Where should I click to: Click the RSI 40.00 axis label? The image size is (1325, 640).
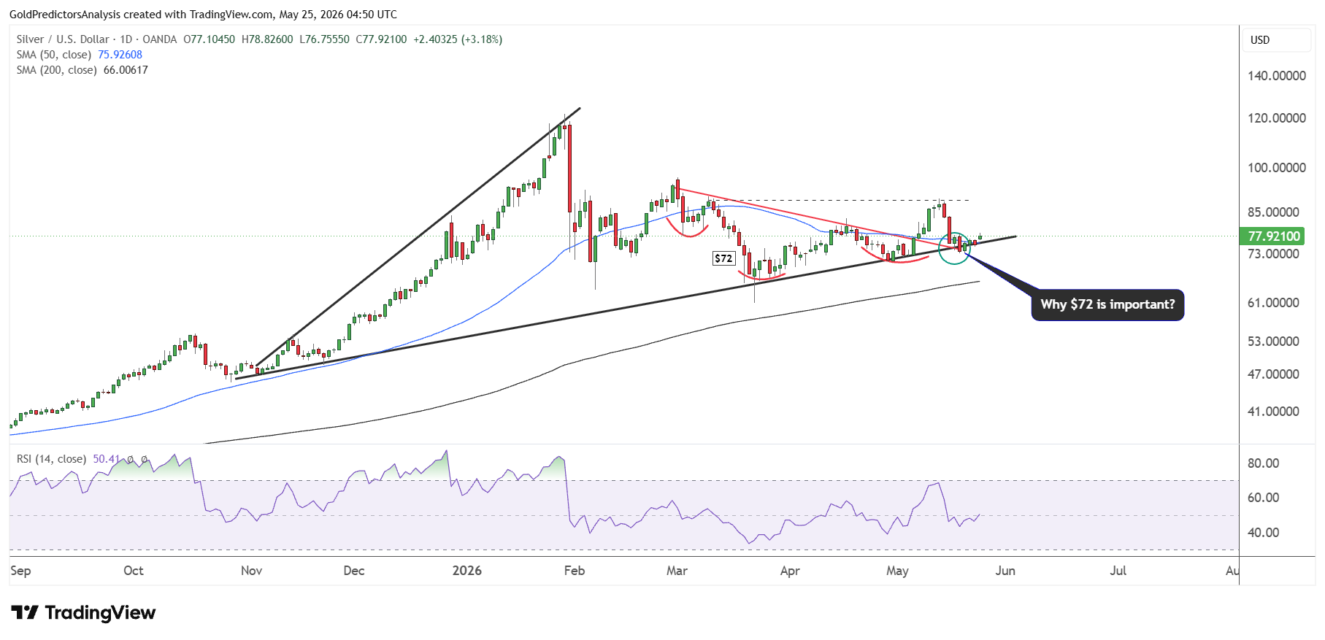[1263, 533]
